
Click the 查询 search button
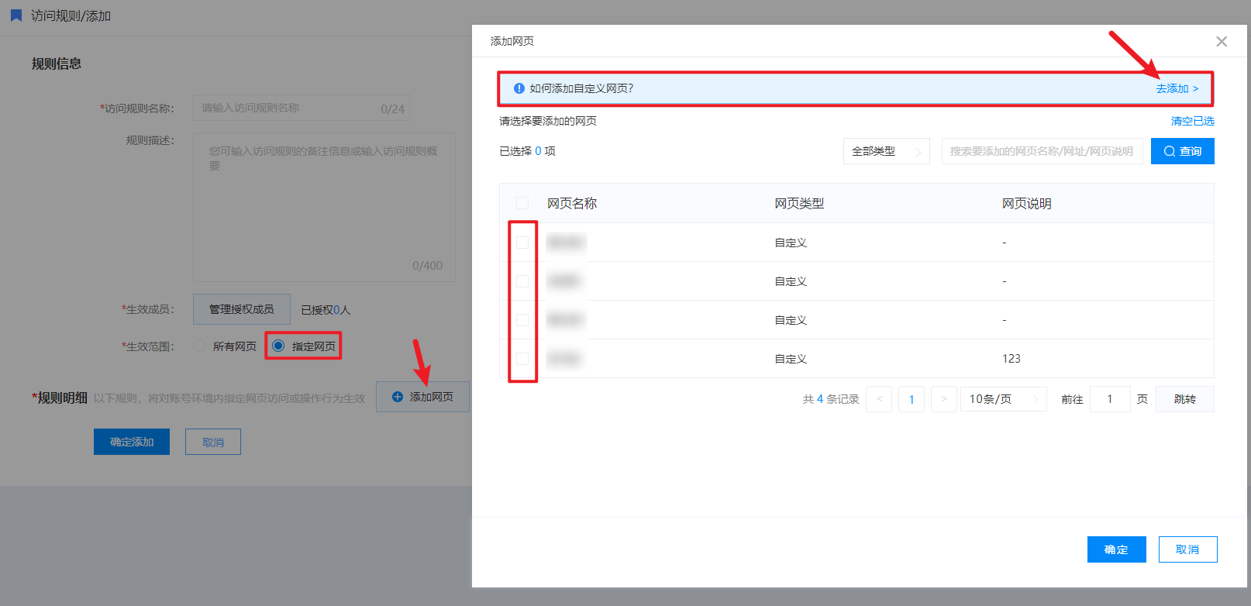(1182, 151)
